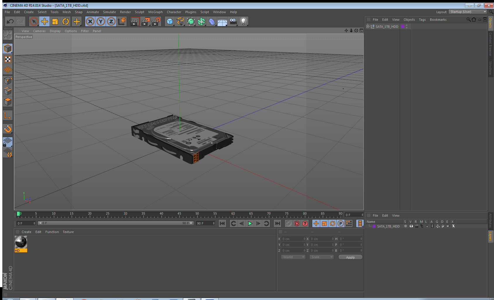Open material manager Texture menu

[68, 232]
